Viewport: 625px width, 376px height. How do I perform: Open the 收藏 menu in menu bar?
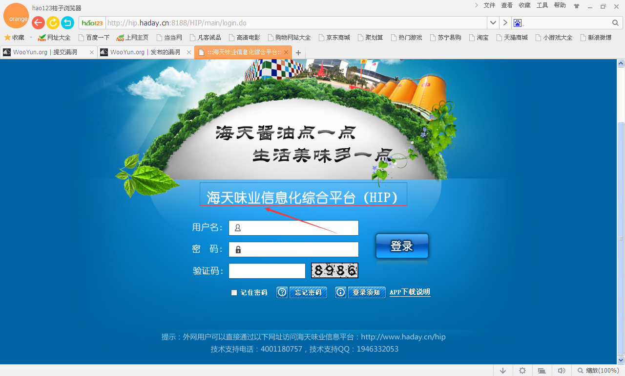pos(524,5)
